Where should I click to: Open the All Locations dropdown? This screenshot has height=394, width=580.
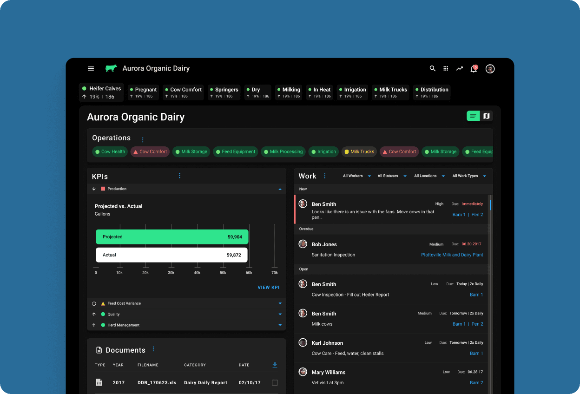coord(429,176)
